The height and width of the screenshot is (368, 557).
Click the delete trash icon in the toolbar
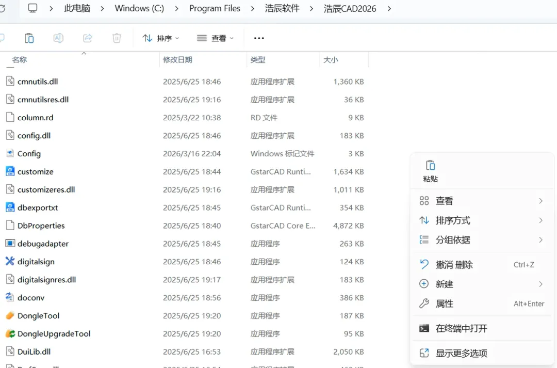coord(117,38)
